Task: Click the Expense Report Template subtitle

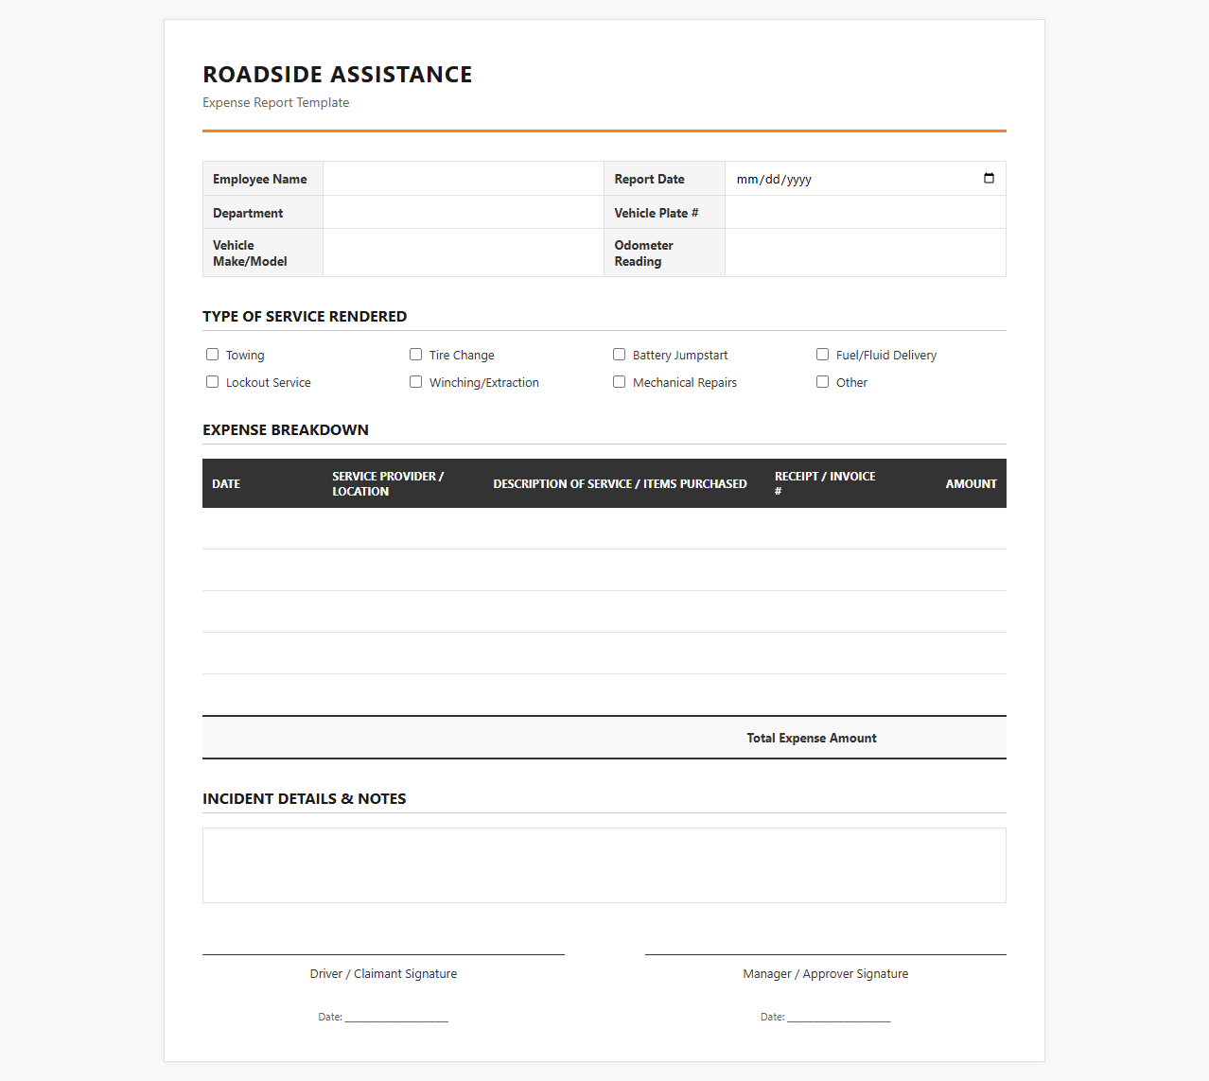Action: [276, 102]
